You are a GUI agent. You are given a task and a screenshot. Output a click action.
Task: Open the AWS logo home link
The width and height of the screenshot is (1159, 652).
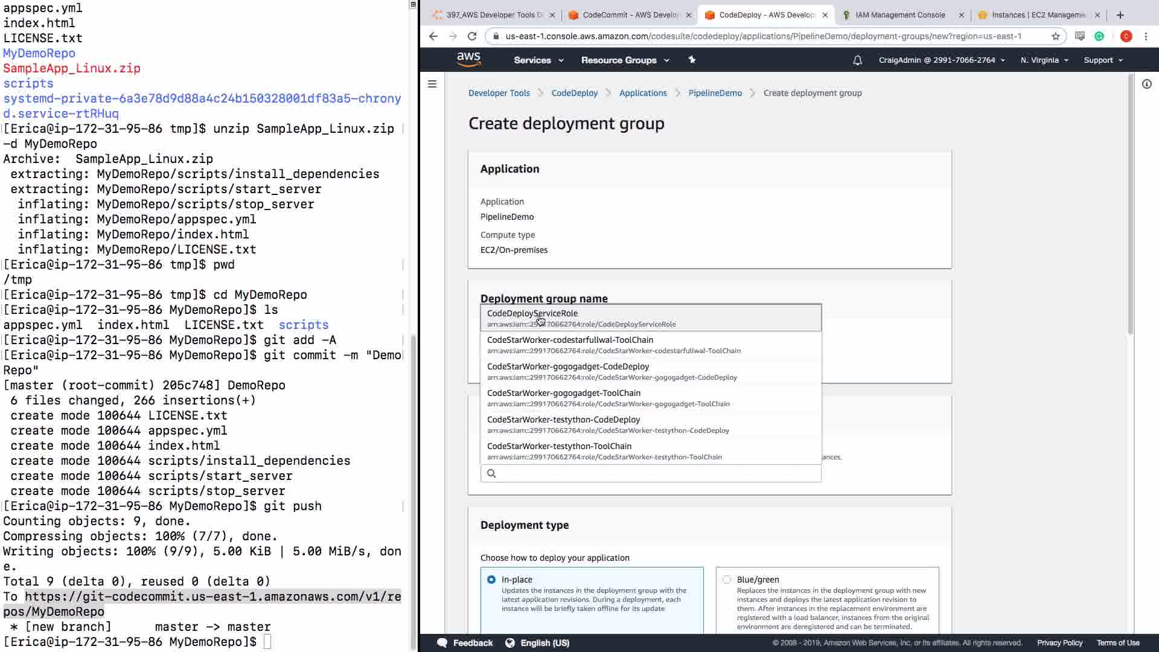[x=468, y=59]
